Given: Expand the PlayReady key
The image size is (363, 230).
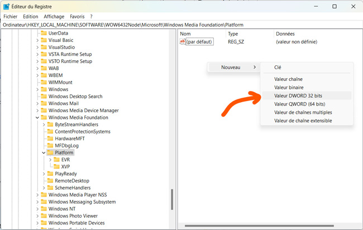Looking at the screenshot, I should coord(44,174).
